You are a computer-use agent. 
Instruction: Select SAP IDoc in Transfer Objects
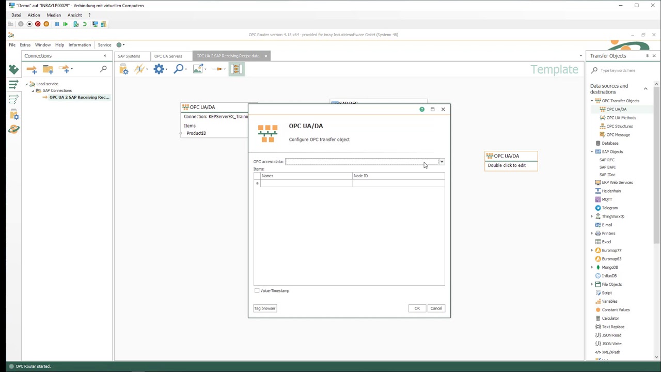pyautogui.click(x=607, y=175)
